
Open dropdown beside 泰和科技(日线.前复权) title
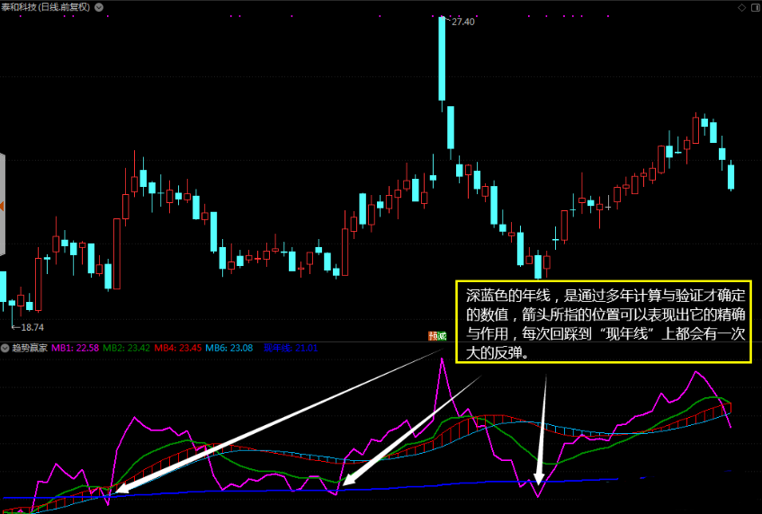point(99,7)
